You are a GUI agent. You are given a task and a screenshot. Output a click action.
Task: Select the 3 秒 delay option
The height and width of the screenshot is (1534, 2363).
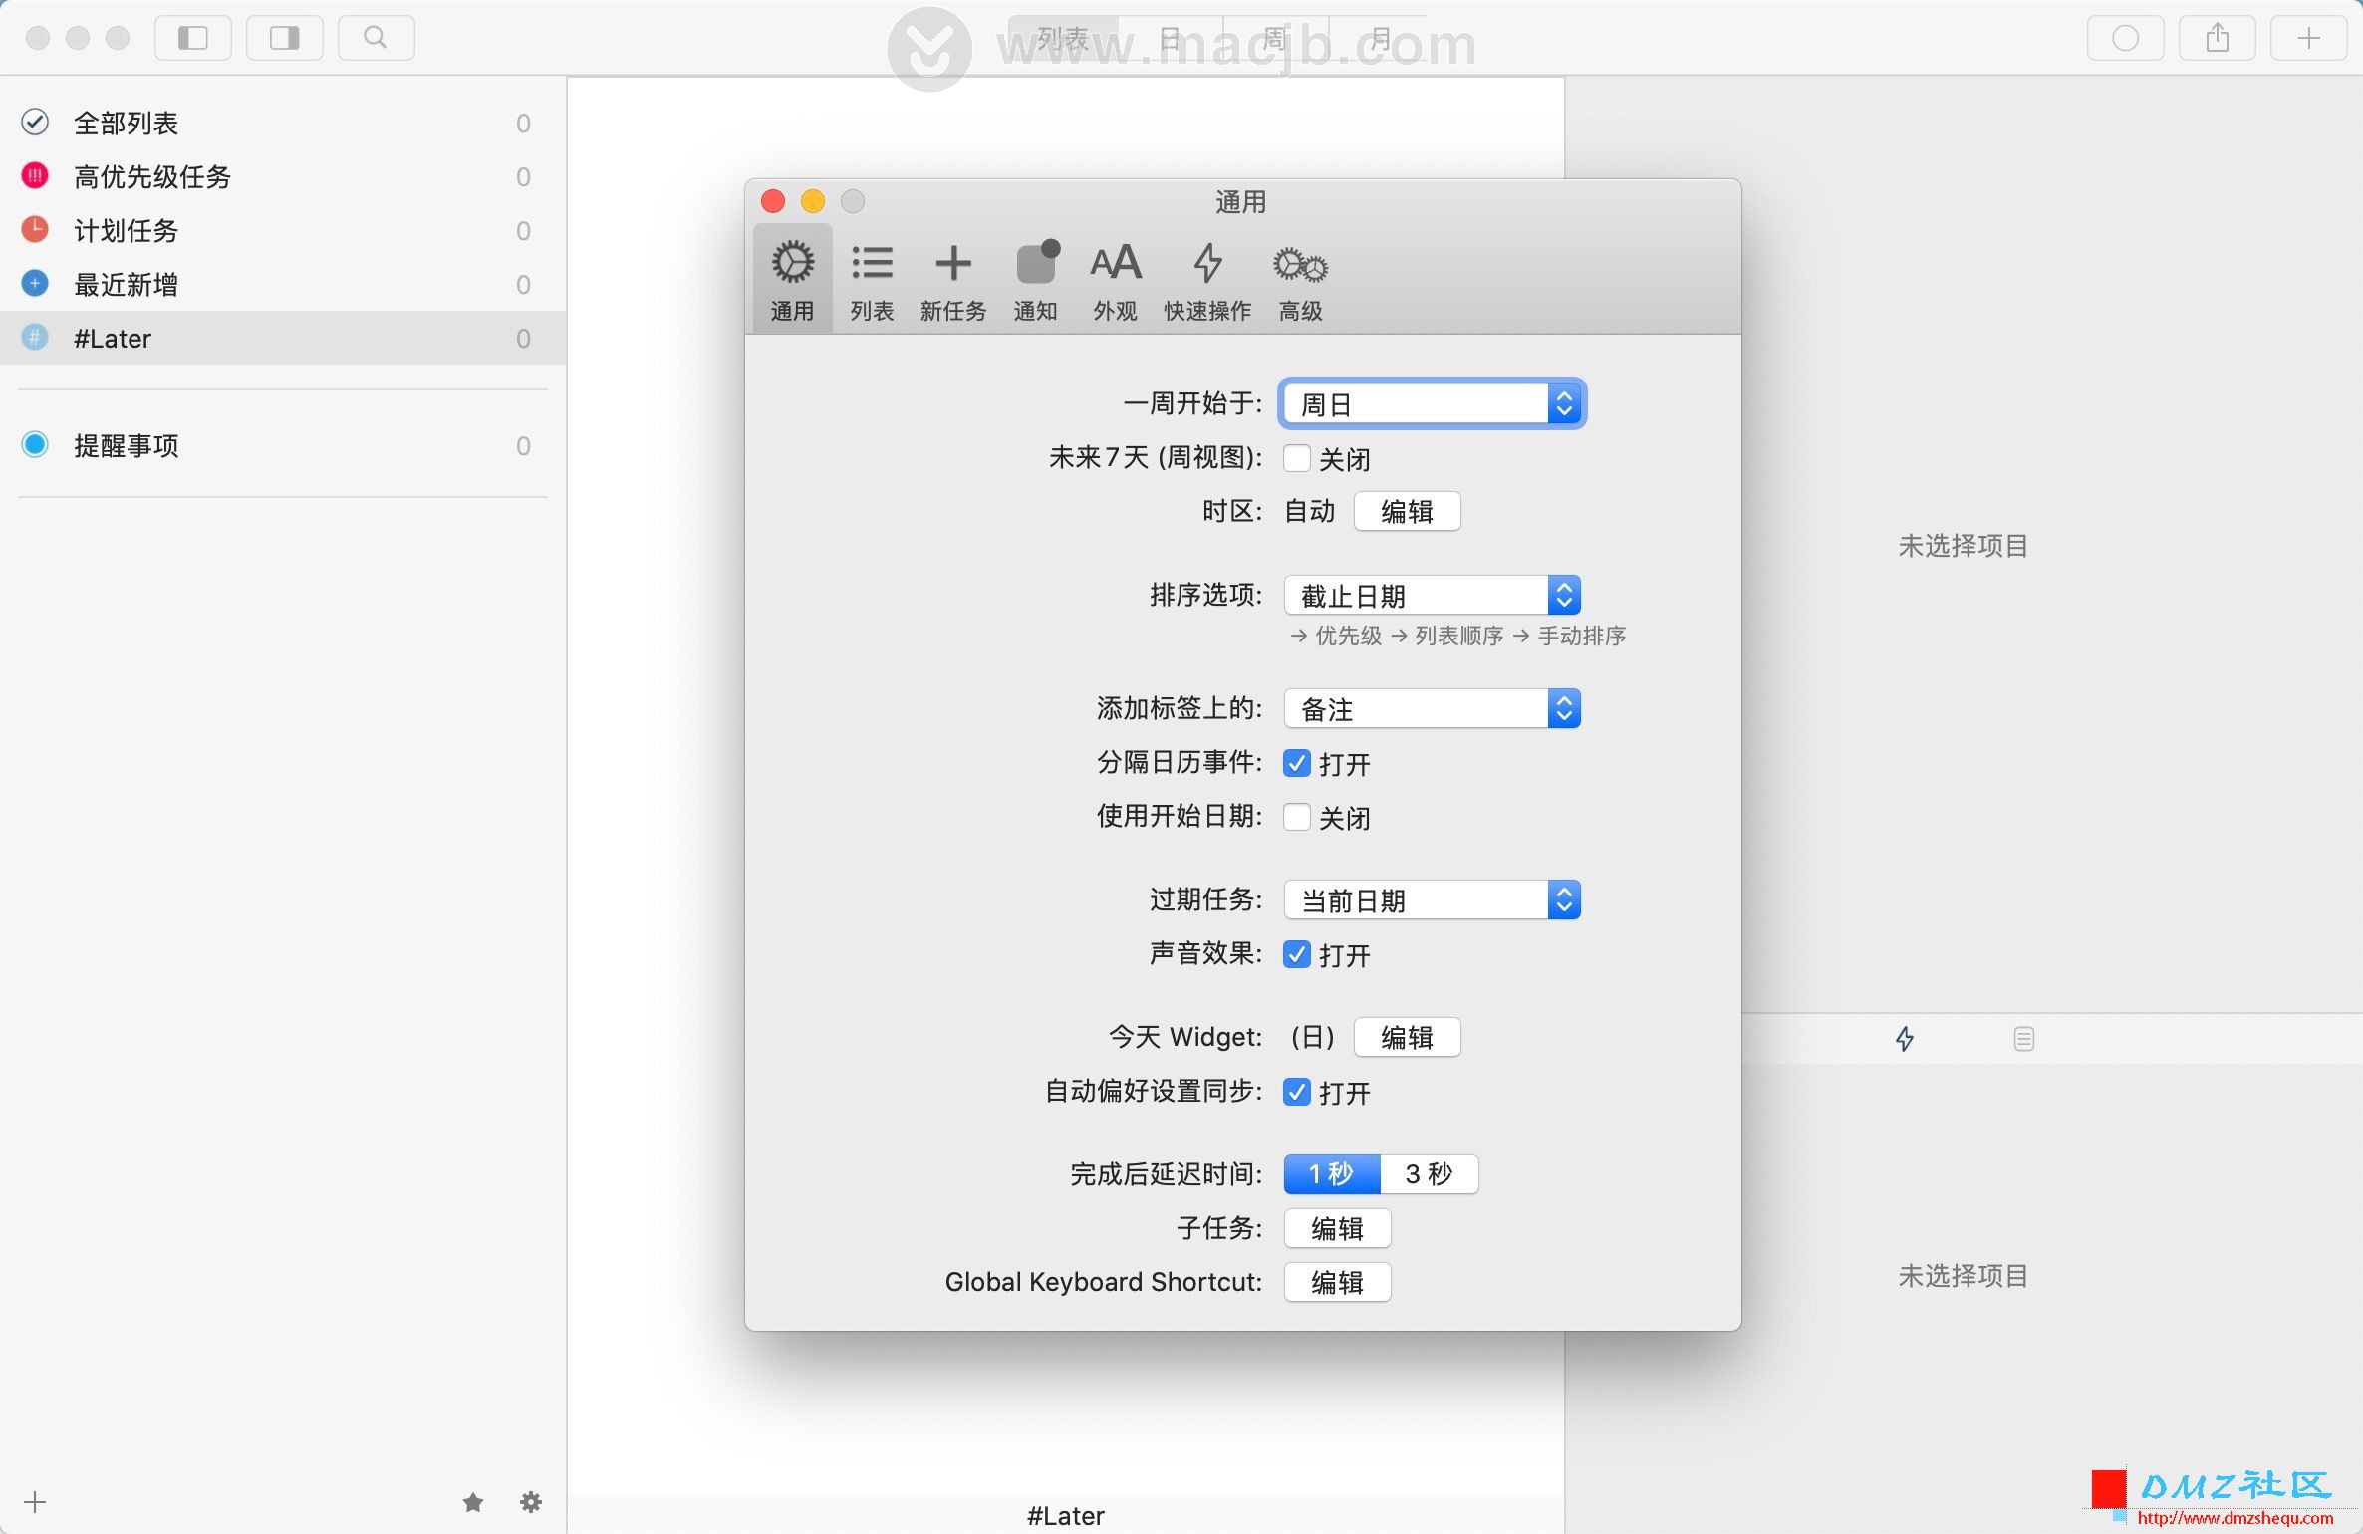click(x=1430, y=1174)
